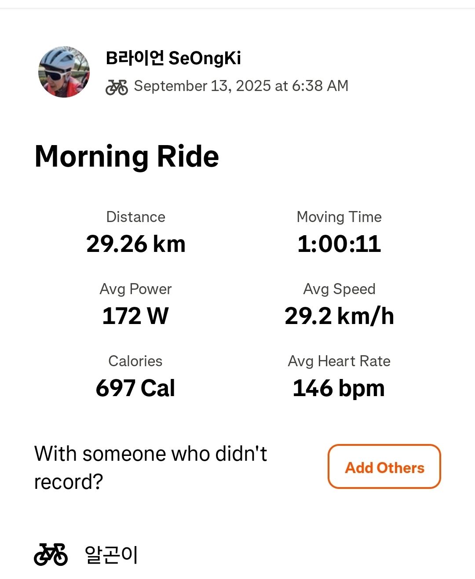475x579 pixels.
Task: Tap the Calories label
Action: click(135, 361)
